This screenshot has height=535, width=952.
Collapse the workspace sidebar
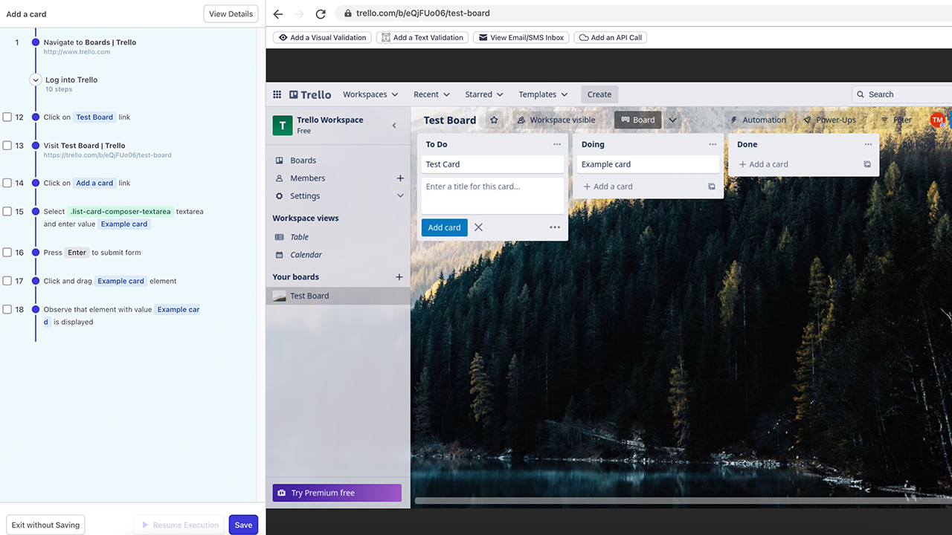coord(394,126)
